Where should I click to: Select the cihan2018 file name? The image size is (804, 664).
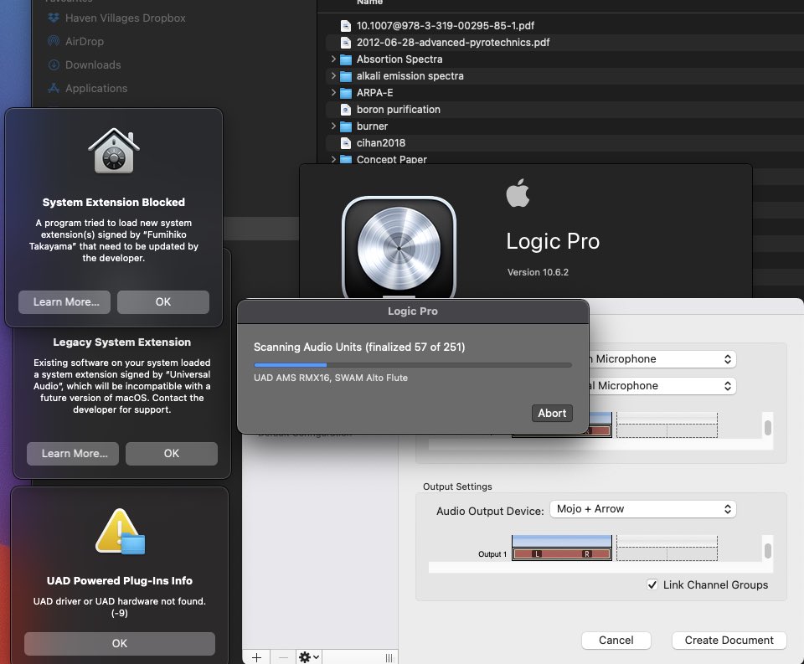pyautogui.click(x=380, y=143)
